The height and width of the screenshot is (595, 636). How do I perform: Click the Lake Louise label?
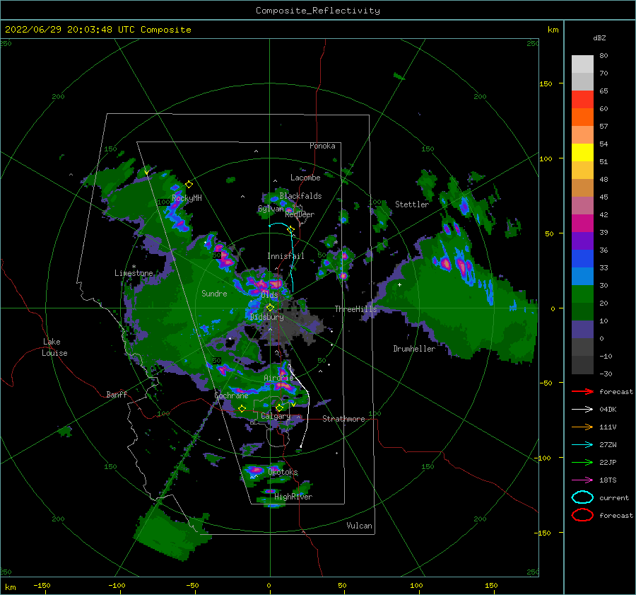54,347
